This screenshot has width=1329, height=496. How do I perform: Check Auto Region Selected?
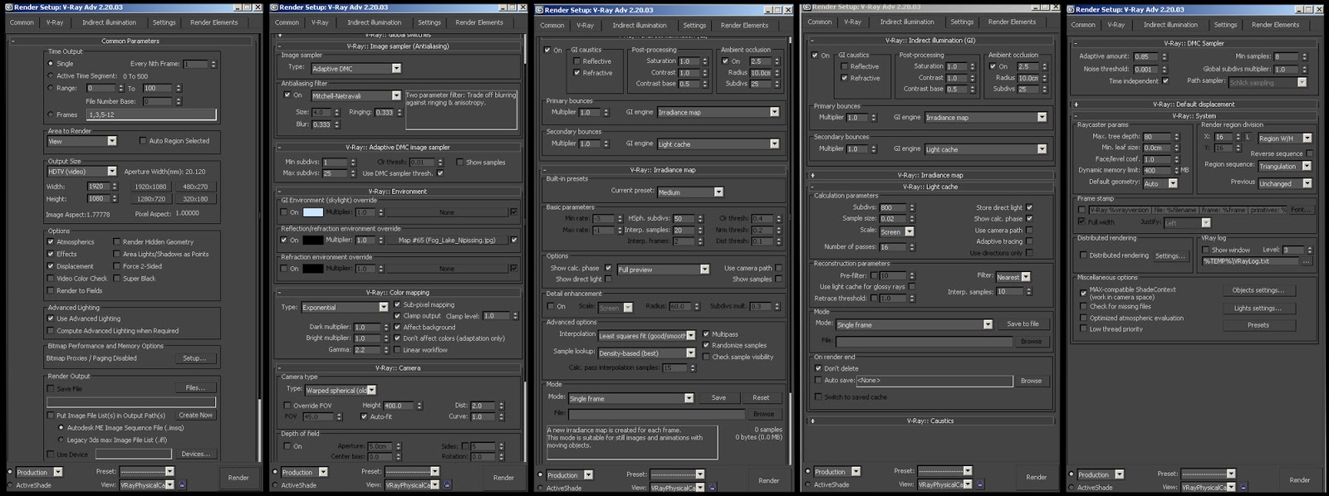tap(143, 141)
